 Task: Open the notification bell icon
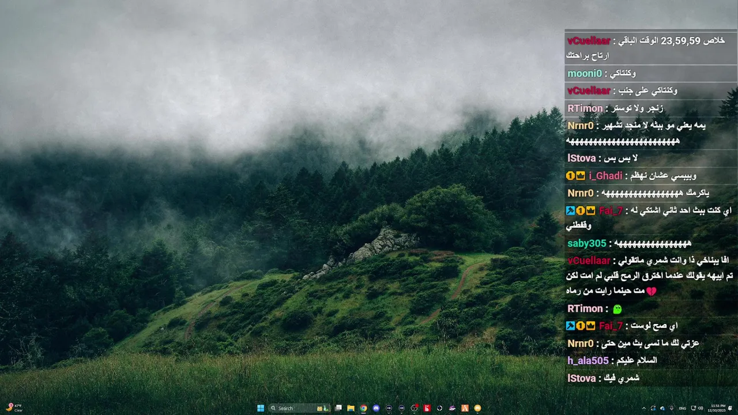pyautogui.click(x=730, y=408)
